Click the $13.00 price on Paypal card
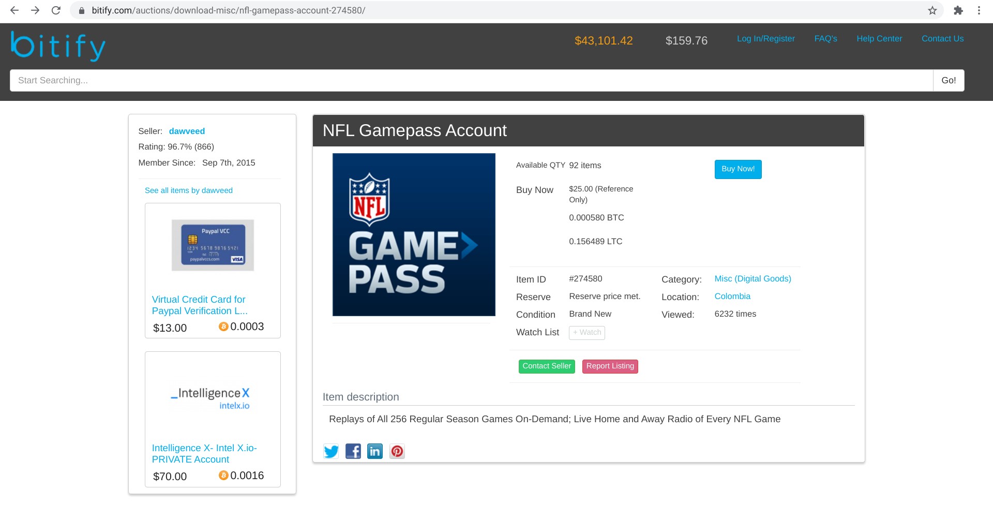This screenshot has height=505, width=993. [x=170, y=328]
